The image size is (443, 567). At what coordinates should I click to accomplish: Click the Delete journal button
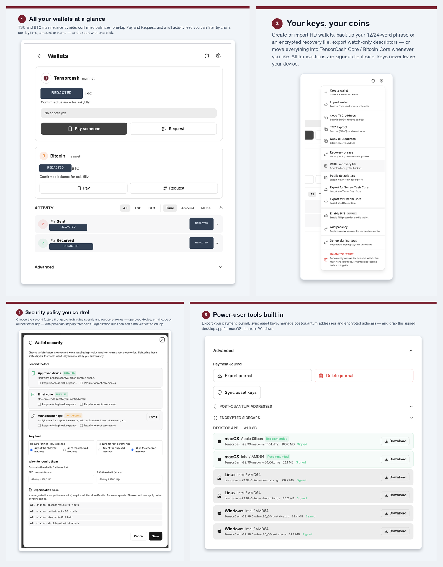click(364, 376)
